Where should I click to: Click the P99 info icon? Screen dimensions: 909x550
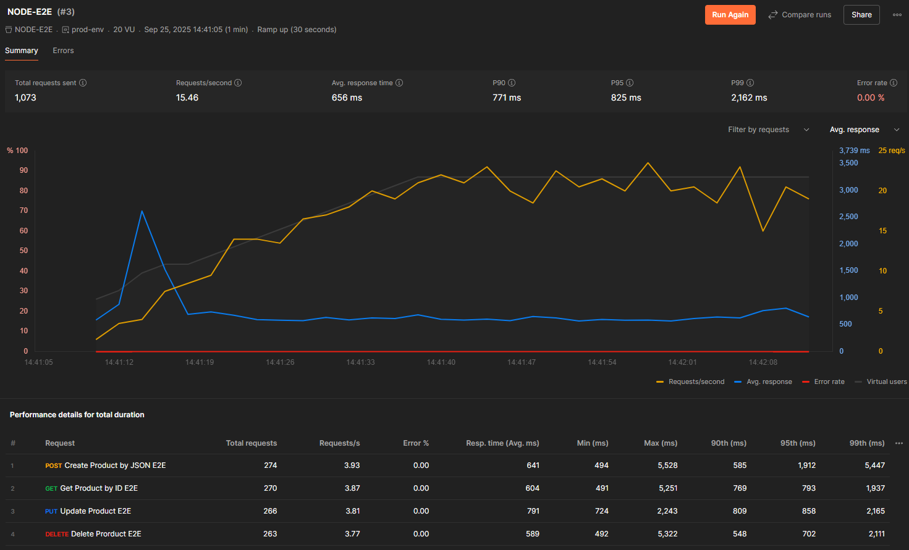(750, 83)
